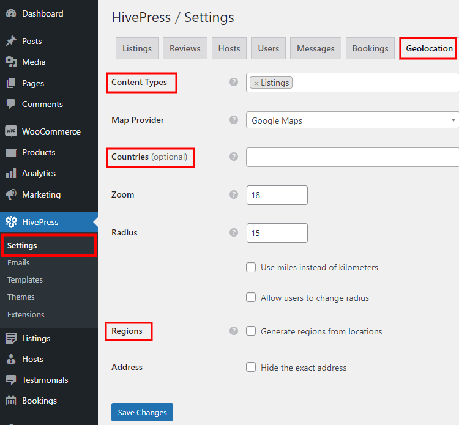Viewport: 459px width, 425px height.
Task: Open the Map Provider dropdown
Action: coord(353,120)
